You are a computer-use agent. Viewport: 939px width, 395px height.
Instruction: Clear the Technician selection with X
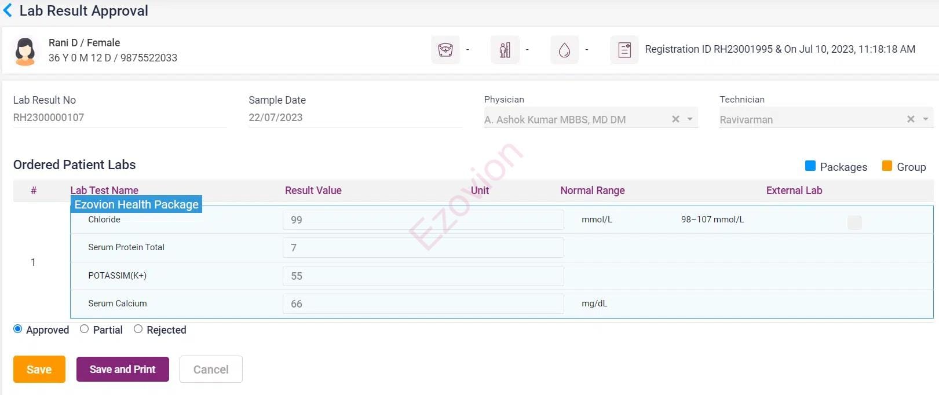pos(911,119)
